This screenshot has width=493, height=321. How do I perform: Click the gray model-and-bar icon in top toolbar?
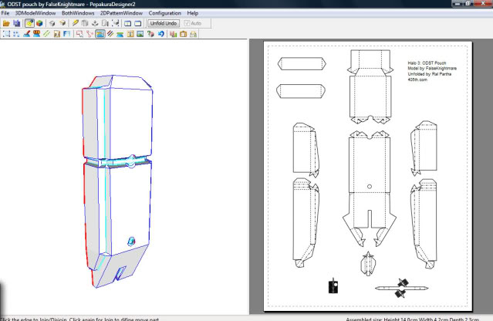point(106,23)
